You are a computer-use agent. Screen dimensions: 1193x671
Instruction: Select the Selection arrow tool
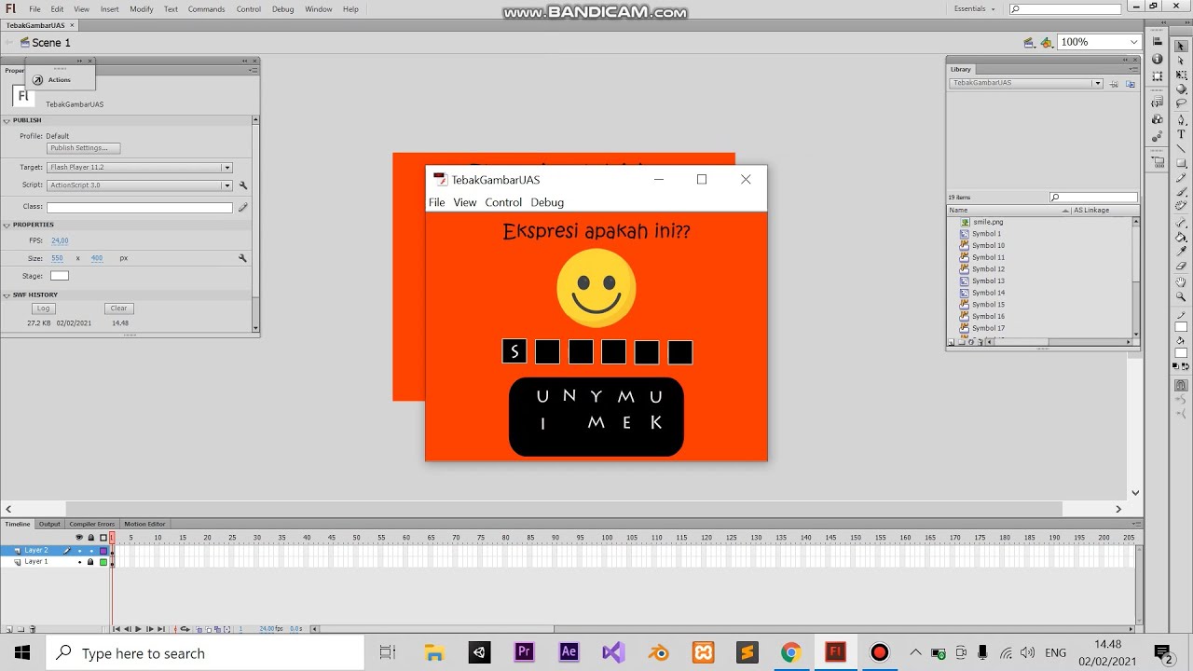coord(1181,47)
